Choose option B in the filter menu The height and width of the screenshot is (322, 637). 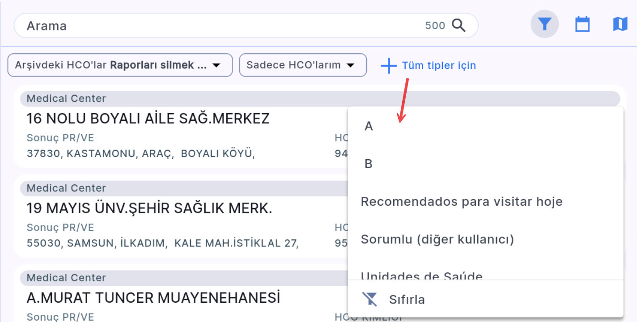coord(369,164)
